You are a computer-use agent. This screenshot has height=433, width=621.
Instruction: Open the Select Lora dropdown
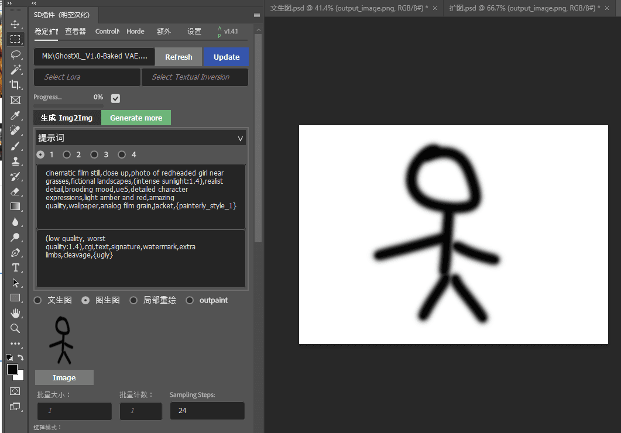[x=87, y=77]
